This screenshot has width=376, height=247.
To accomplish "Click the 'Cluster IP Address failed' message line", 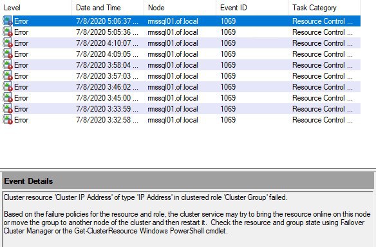I will (146, 197).
